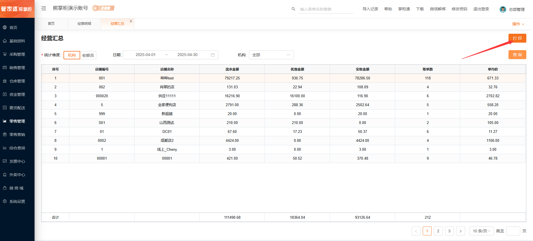Image resolution: width=533 pixels, height=241 pixels.
Task: Go to page 3
Action: [x=449, y=231]
